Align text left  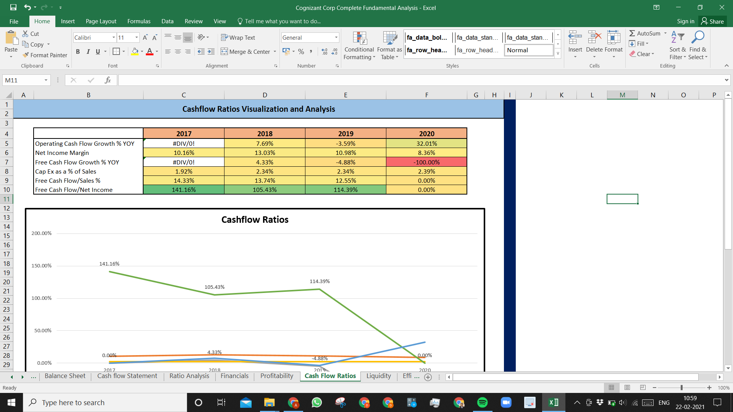[x=168, y=51]
